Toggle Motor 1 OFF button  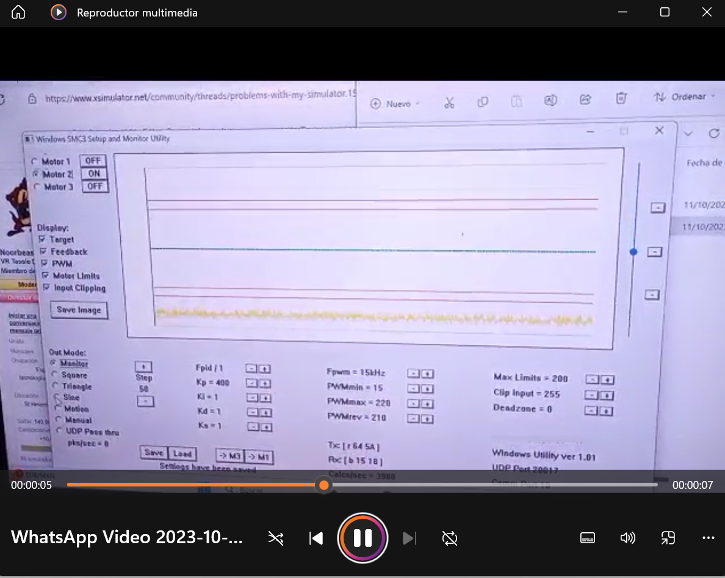coord(93,161)
